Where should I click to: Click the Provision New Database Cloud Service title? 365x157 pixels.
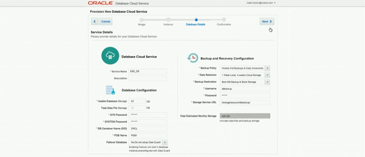click(x=119, y=12)
